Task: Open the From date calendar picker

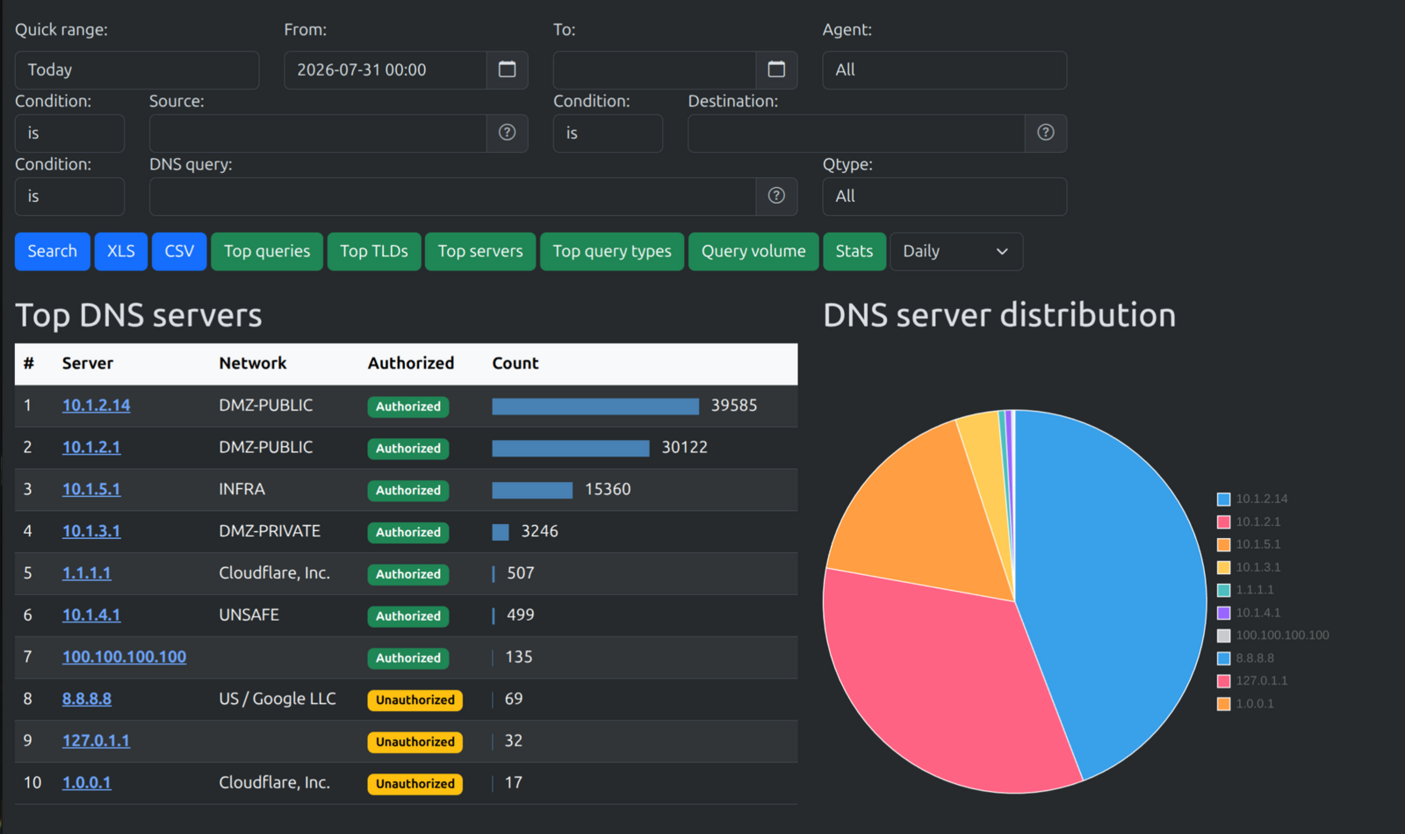Action: (x=507, y=69)
